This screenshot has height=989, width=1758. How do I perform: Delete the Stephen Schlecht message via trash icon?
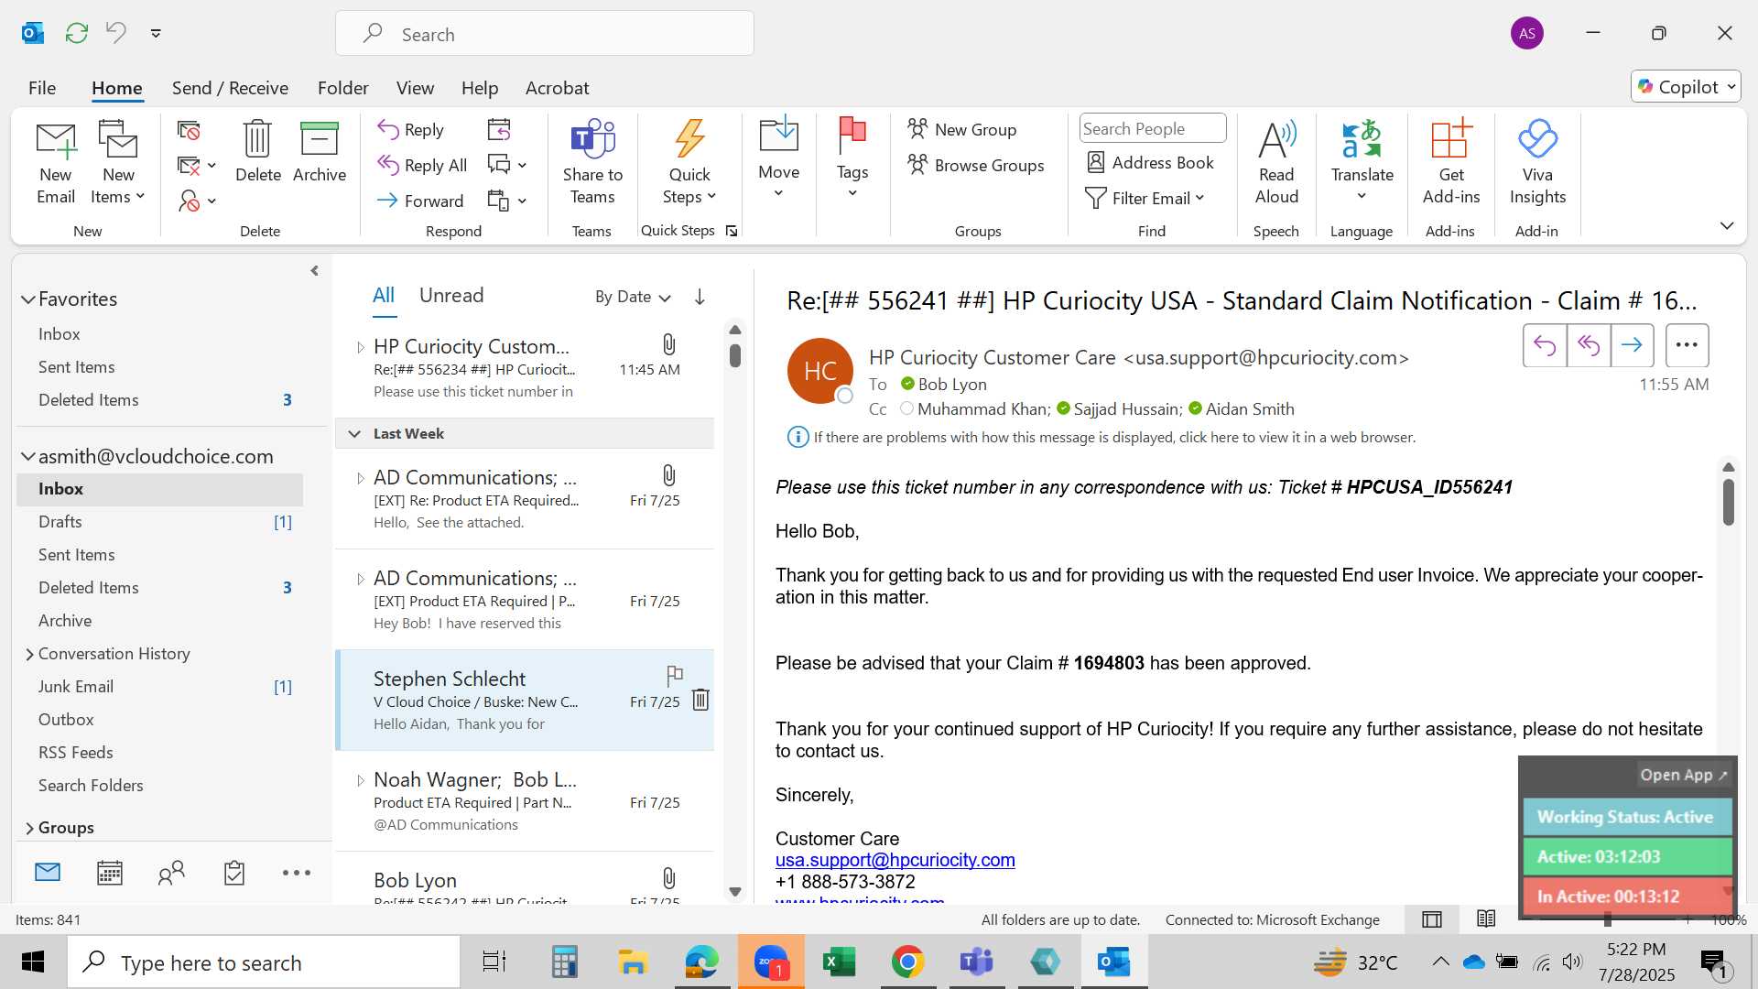click(x=700, y=701)
